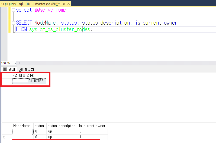Select status_description 'up' cell in row 2

tap(62, 137)
